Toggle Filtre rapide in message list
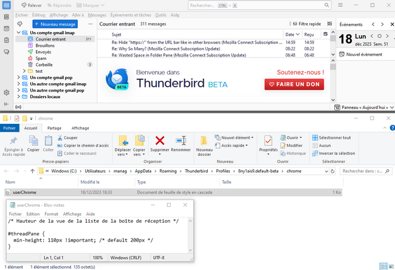The image size is (395, 270). [x=306, y=24]
